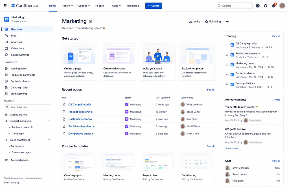Screen dimensions: 289x192
Task: Open the People dropdown menu
Action: tap(101, 6)
